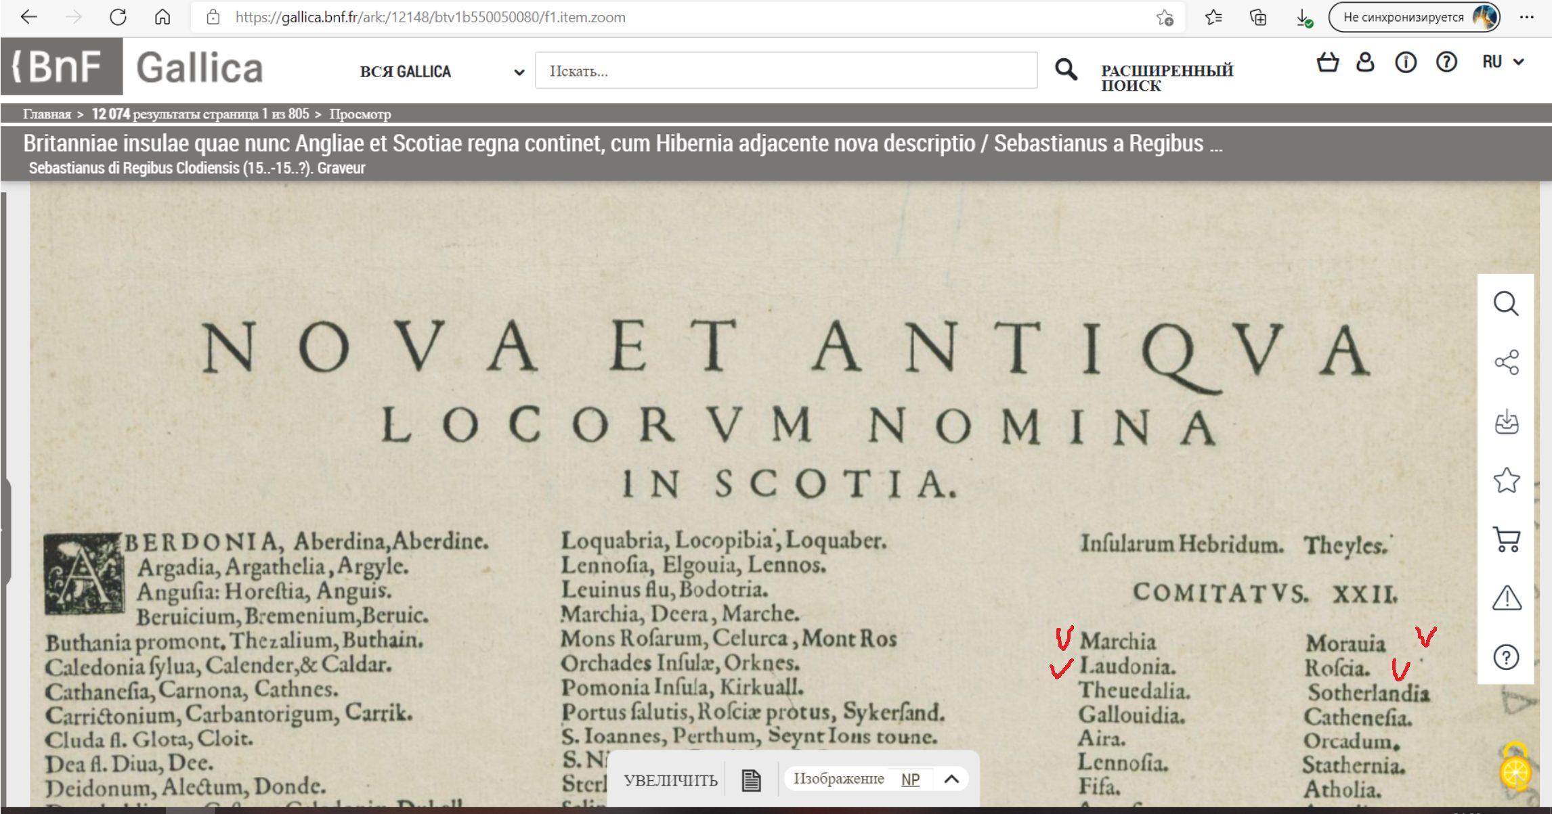1552x814 pixels.
Task: Click the magnifier search submit icon
Action: coord(1066,69)
